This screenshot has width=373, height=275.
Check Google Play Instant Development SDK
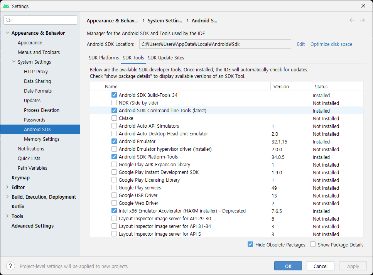tap(114, 172)
